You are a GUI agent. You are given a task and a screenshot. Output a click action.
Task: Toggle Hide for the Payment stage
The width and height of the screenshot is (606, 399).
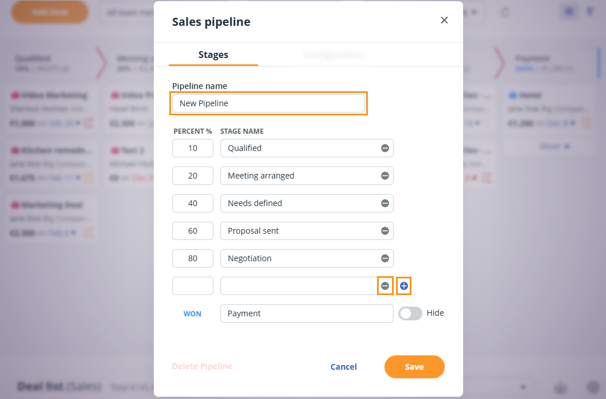410,313
